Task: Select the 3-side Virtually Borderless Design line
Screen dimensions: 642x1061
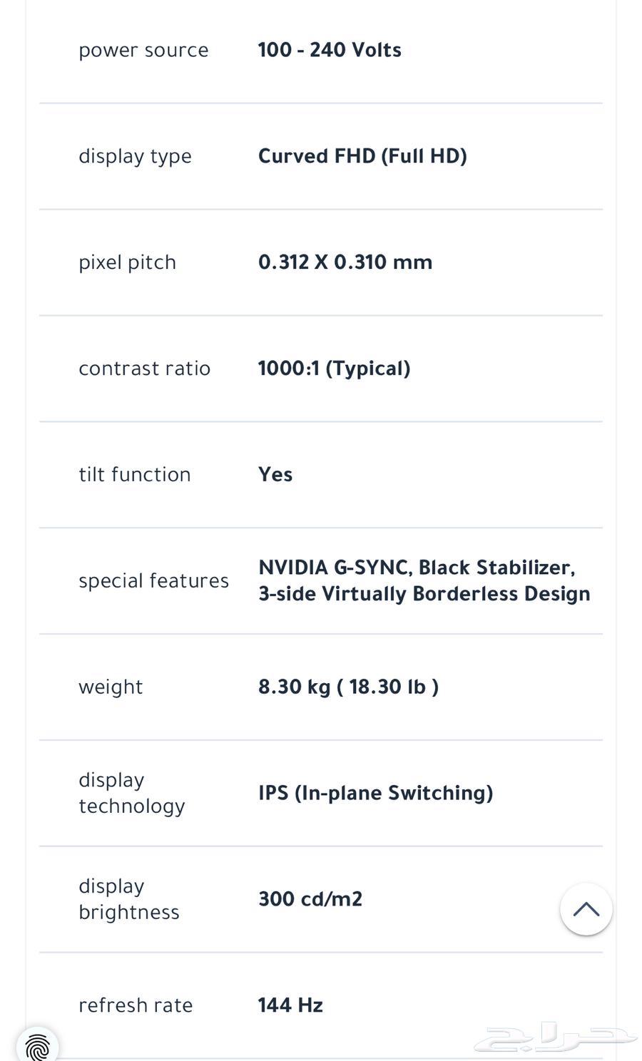Action: point(424,594)
